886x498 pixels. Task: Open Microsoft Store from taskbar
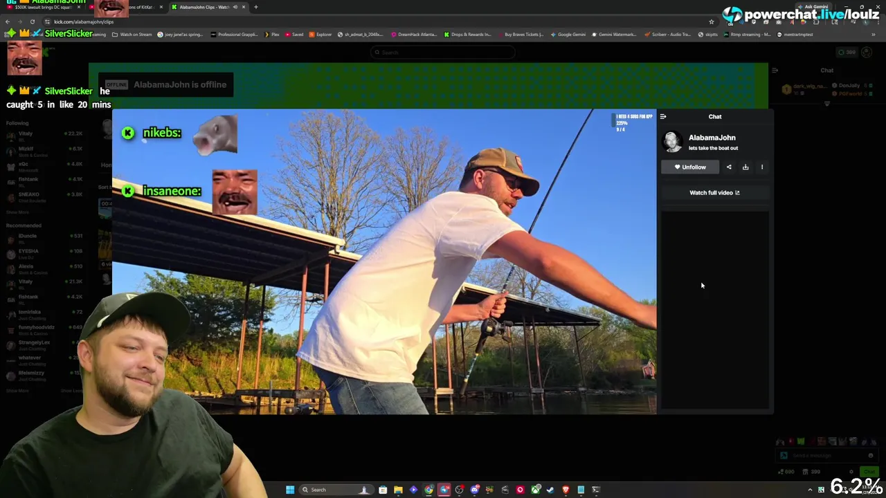coord(383,490)
